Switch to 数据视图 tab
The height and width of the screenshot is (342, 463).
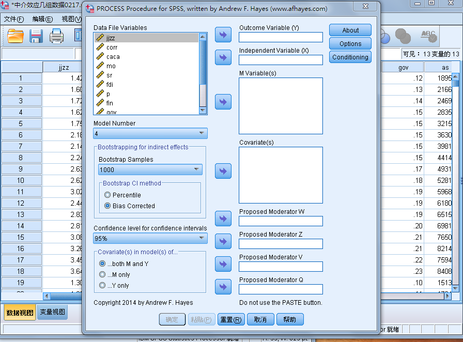[x=20, y=313]
